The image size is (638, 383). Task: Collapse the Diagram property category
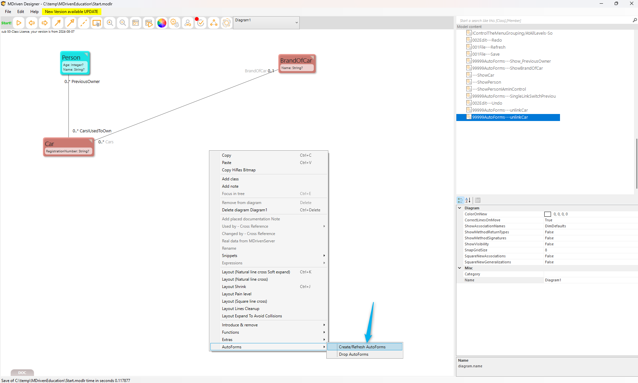pos(460,208)
